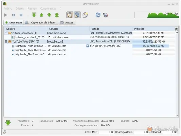Sort by the Nombre column header
This screenshot has width=181, height=136.
(25, 29)
